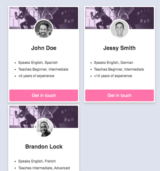
Task: Get in touch with Jessy Smith
Action: [x=119, y=96]
